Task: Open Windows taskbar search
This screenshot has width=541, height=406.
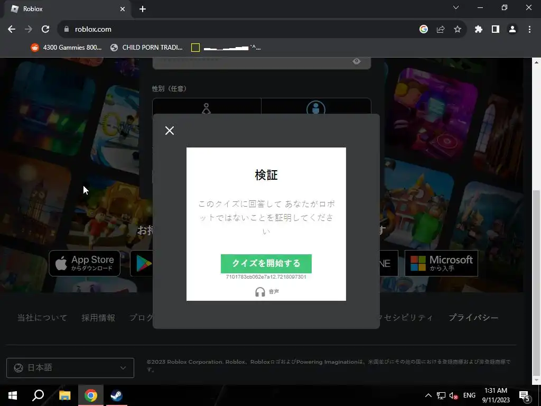Action: 38,395
